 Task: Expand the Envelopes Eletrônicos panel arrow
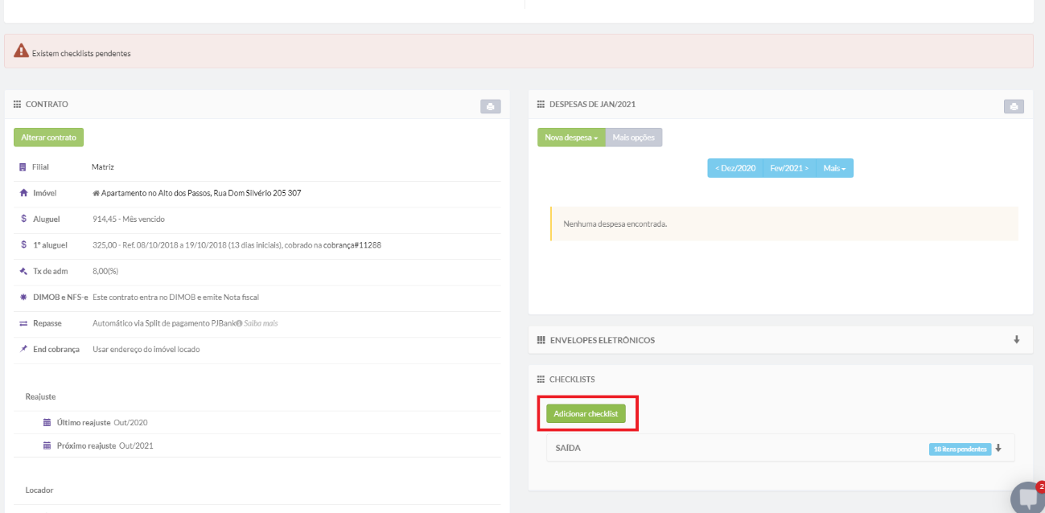[x=1017, y=340]
